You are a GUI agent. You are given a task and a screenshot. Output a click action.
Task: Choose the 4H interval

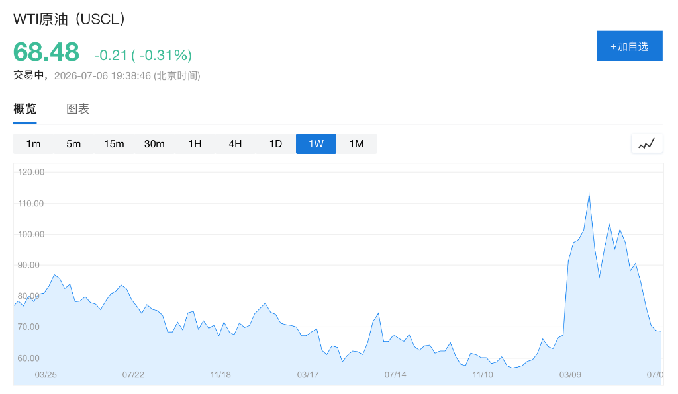pos(235,143)
